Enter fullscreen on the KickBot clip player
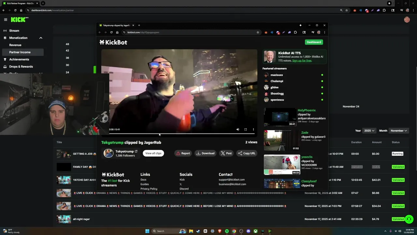 (x=246, y=130)
